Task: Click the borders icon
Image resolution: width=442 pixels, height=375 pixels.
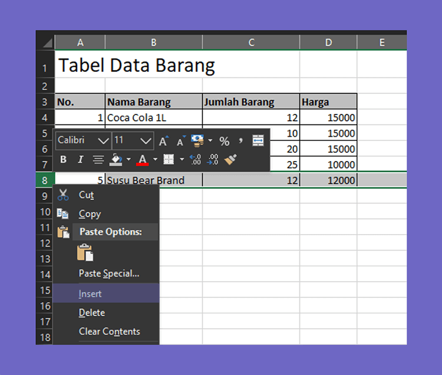Action: 169,160
